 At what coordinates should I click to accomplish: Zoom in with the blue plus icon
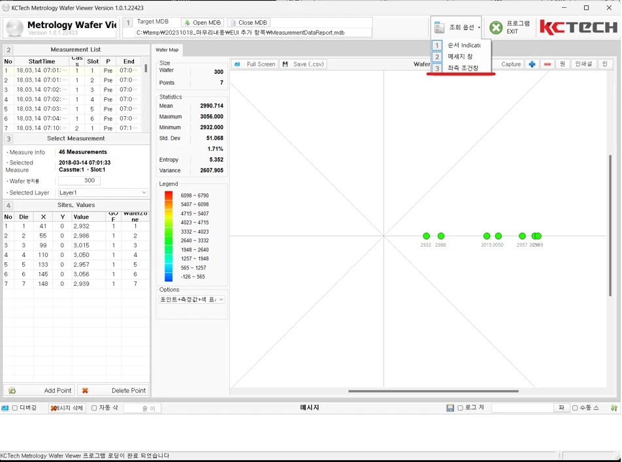(x=532, y=64)
